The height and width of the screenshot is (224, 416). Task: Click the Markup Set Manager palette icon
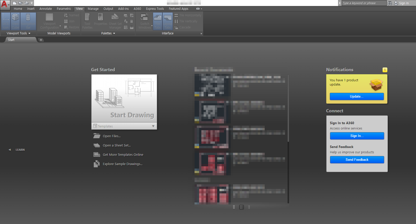pos(132,15)
